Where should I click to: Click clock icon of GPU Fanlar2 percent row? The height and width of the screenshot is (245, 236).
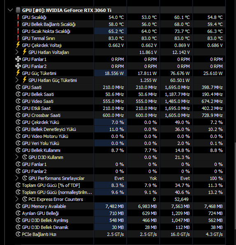pyautogui.click(x=18, y=171)
